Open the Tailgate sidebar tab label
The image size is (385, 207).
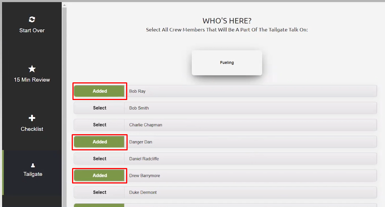33,174
